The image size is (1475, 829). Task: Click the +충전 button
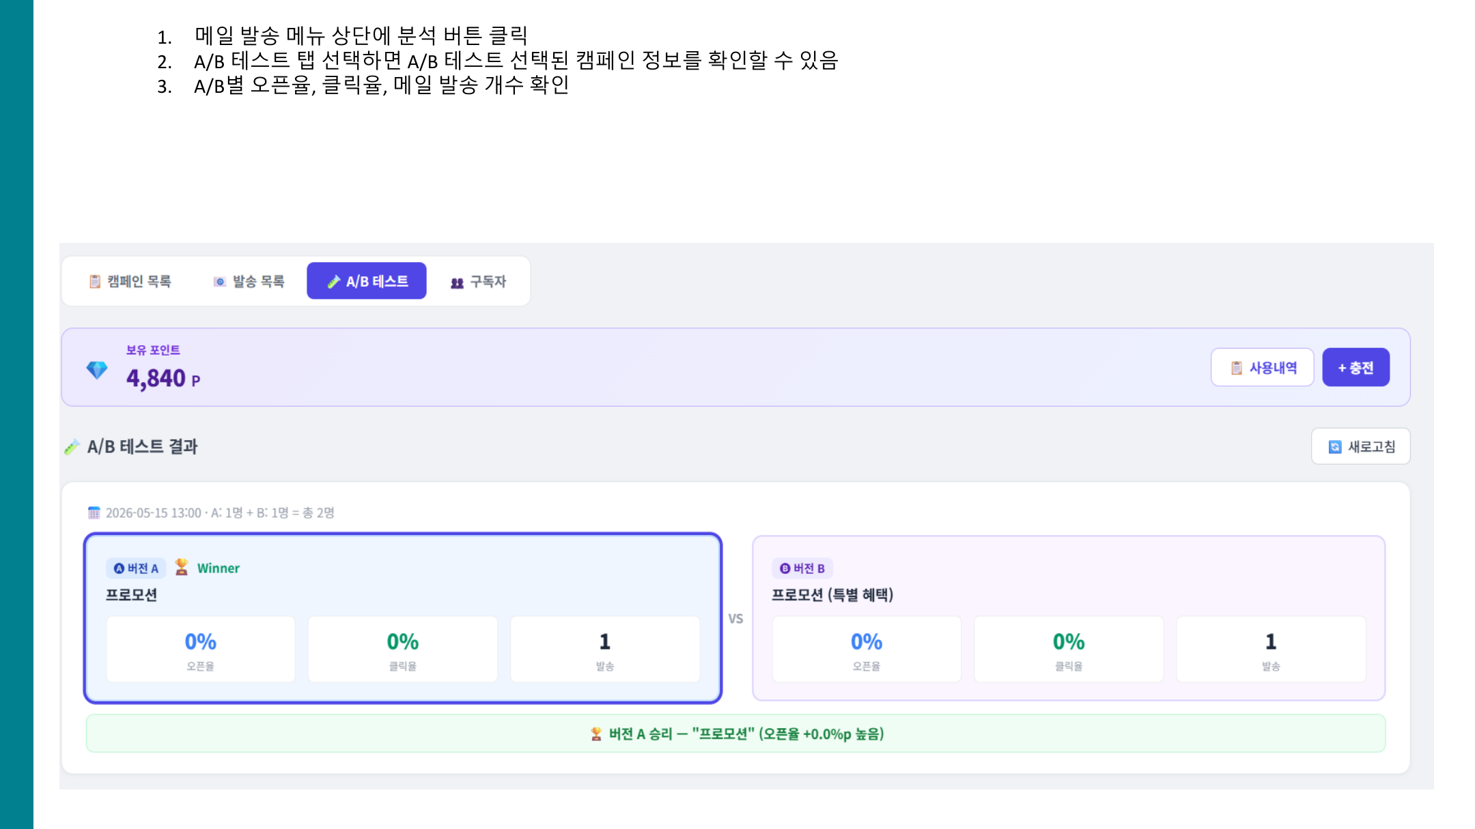[1355, 368]
